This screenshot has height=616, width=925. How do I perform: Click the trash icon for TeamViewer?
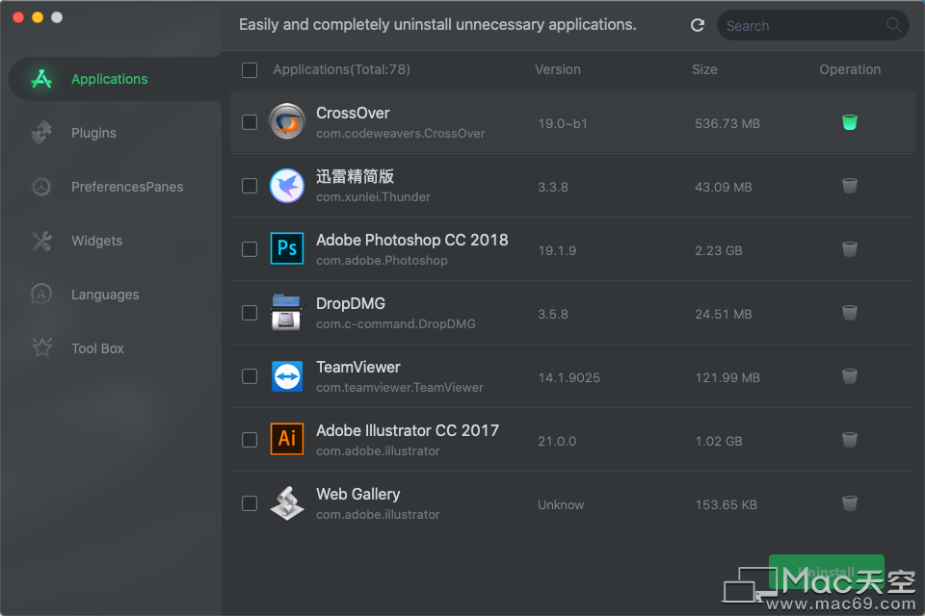(x=850, y=376)
